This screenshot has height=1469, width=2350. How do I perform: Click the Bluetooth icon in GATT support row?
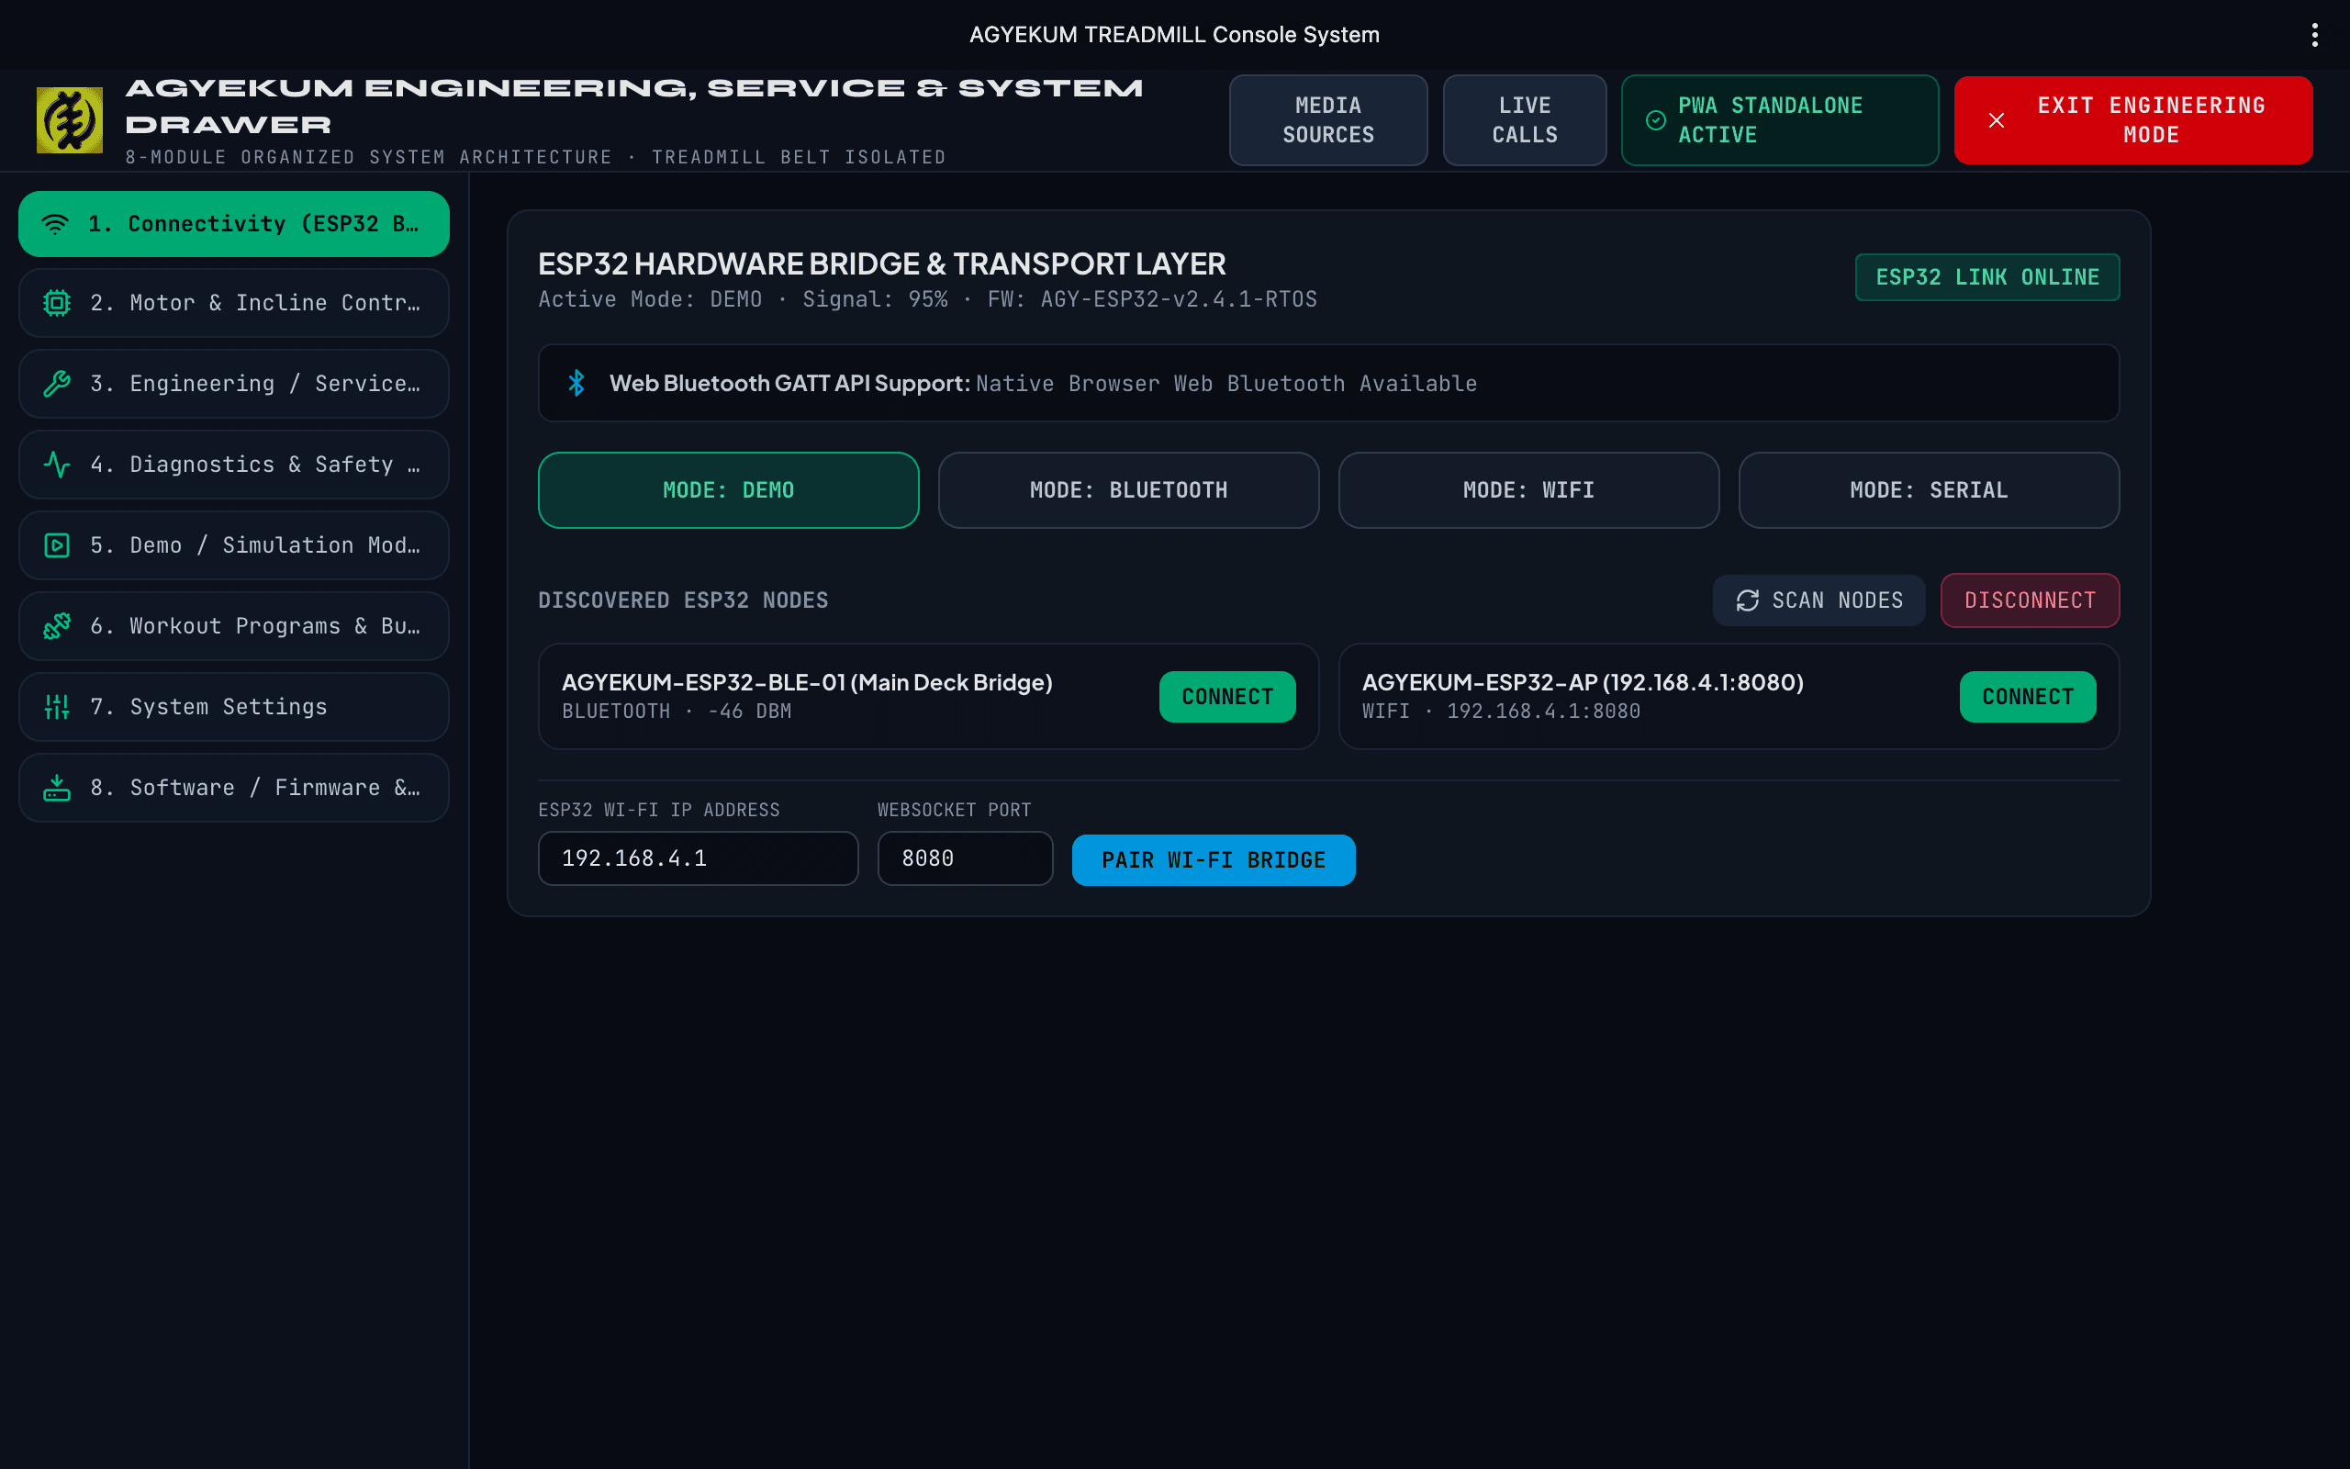pos(576,383)
